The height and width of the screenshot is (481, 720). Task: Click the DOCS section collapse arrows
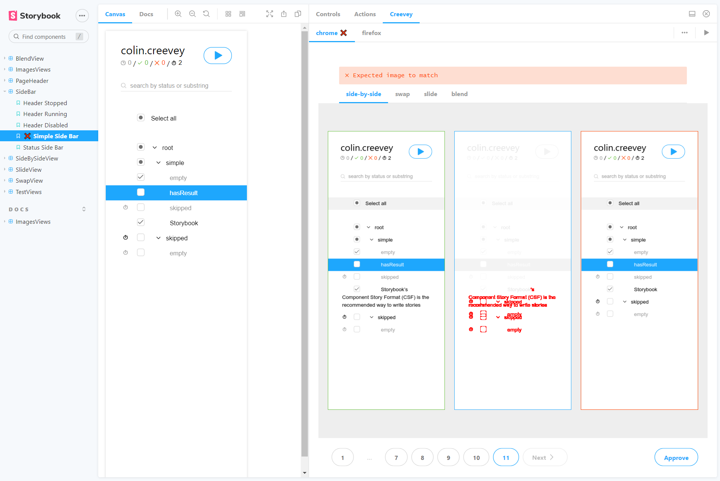tap(84, 209)
